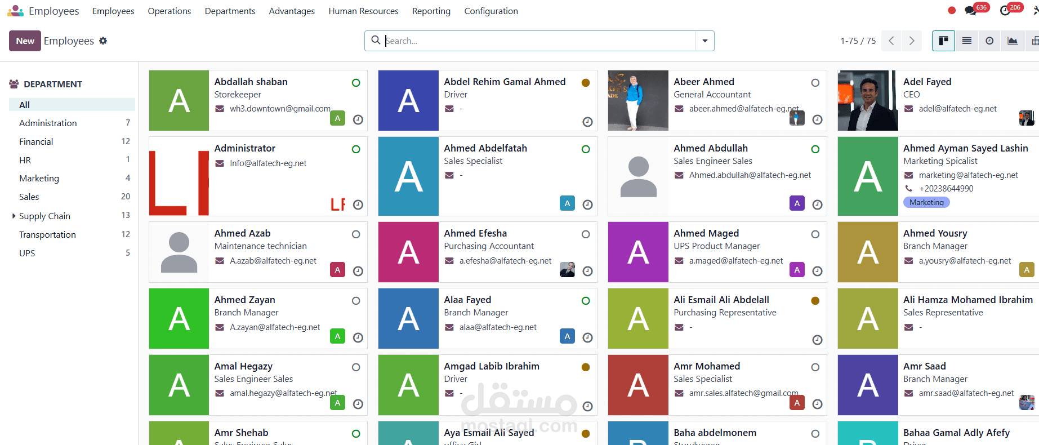Filter by Transportation department

pos(72,234)
